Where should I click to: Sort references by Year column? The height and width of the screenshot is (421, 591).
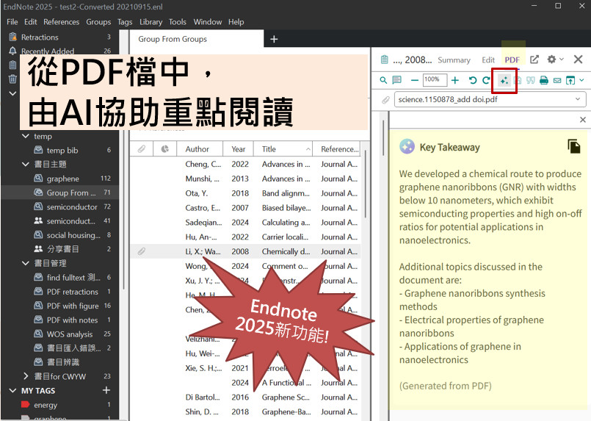tap(238, 149)
